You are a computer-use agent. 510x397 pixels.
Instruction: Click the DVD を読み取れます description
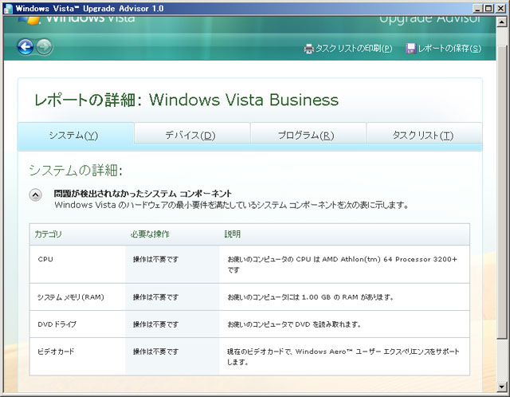click(294, 324)
